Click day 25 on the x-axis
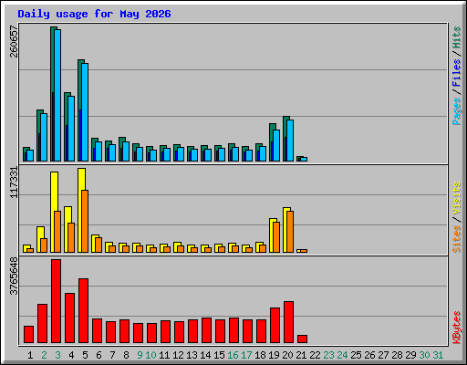 point(356,355)
